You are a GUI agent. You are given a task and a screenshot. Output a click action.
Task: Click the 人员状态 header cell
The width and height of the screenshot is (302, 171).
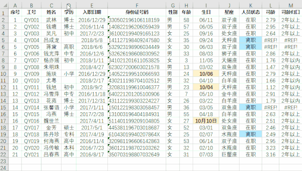[x=250, y=12]
